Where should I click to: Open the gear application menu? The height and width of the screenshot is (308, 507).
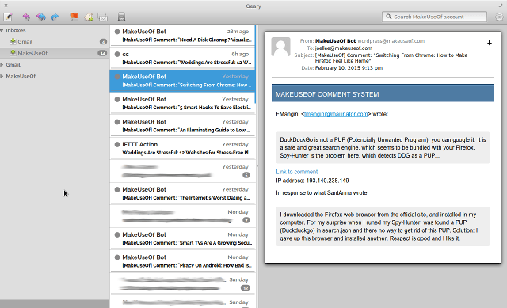[x=500, y=17]
